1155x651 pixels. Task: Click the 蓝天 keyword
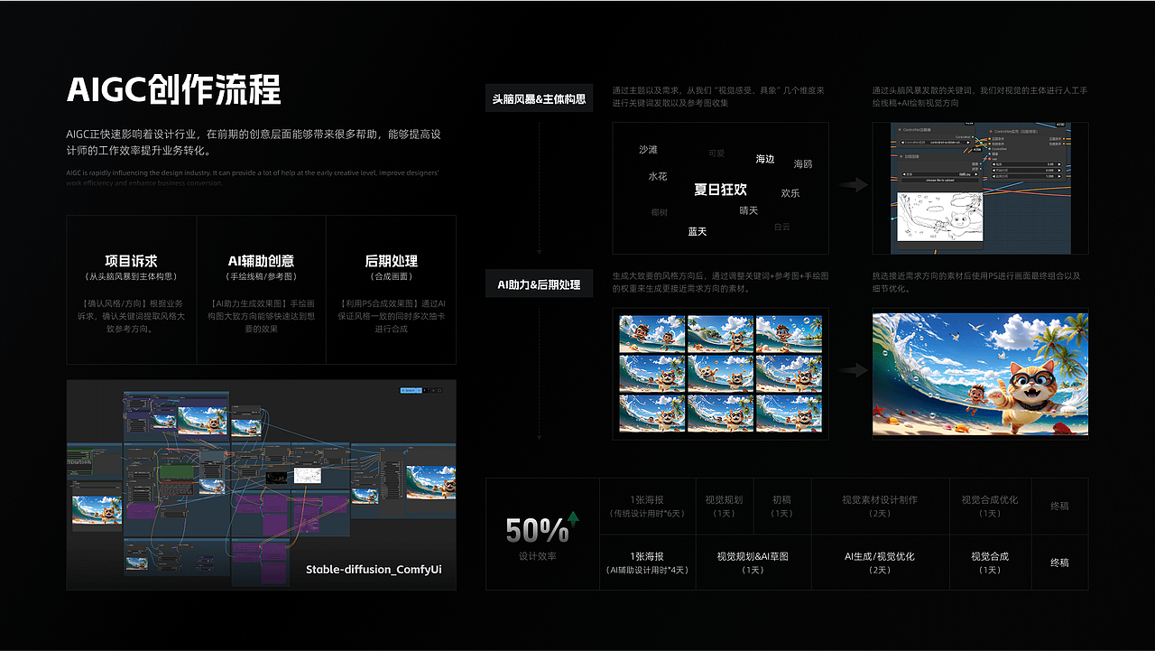coord(698,232)
